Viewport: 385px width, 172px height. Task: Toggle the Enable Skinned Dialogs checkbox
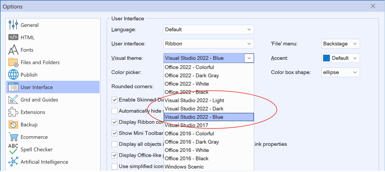point(114,100)
